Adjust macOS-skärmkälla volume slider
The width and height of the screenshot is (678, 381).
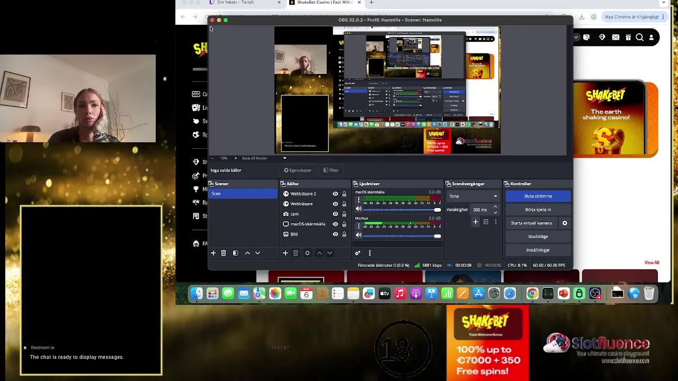[402, 210]
